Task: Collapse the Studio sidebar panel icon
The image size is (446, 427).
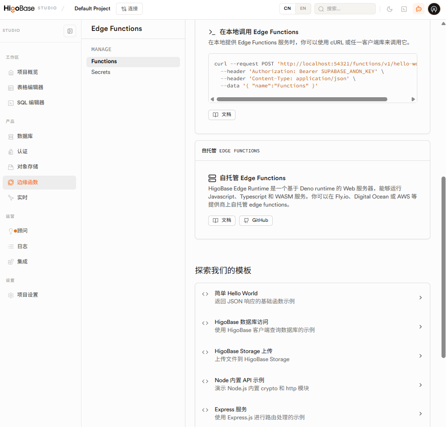Action: (x=70, y=31)
